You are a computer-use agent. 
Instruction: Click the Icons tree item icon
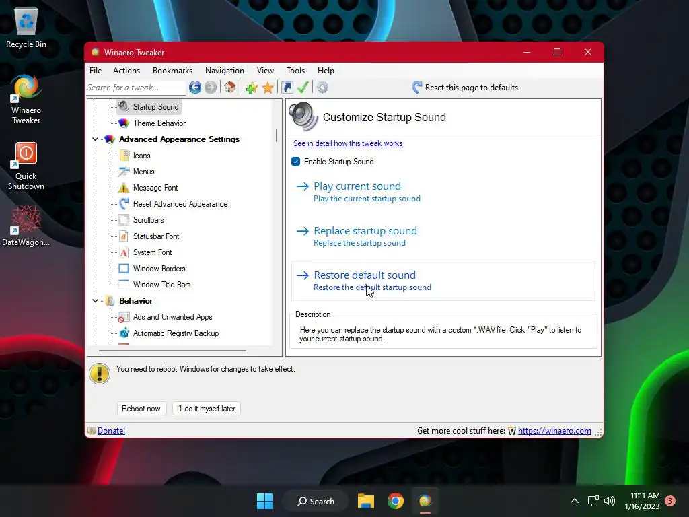pyautogui.click(x=124, y=156)
